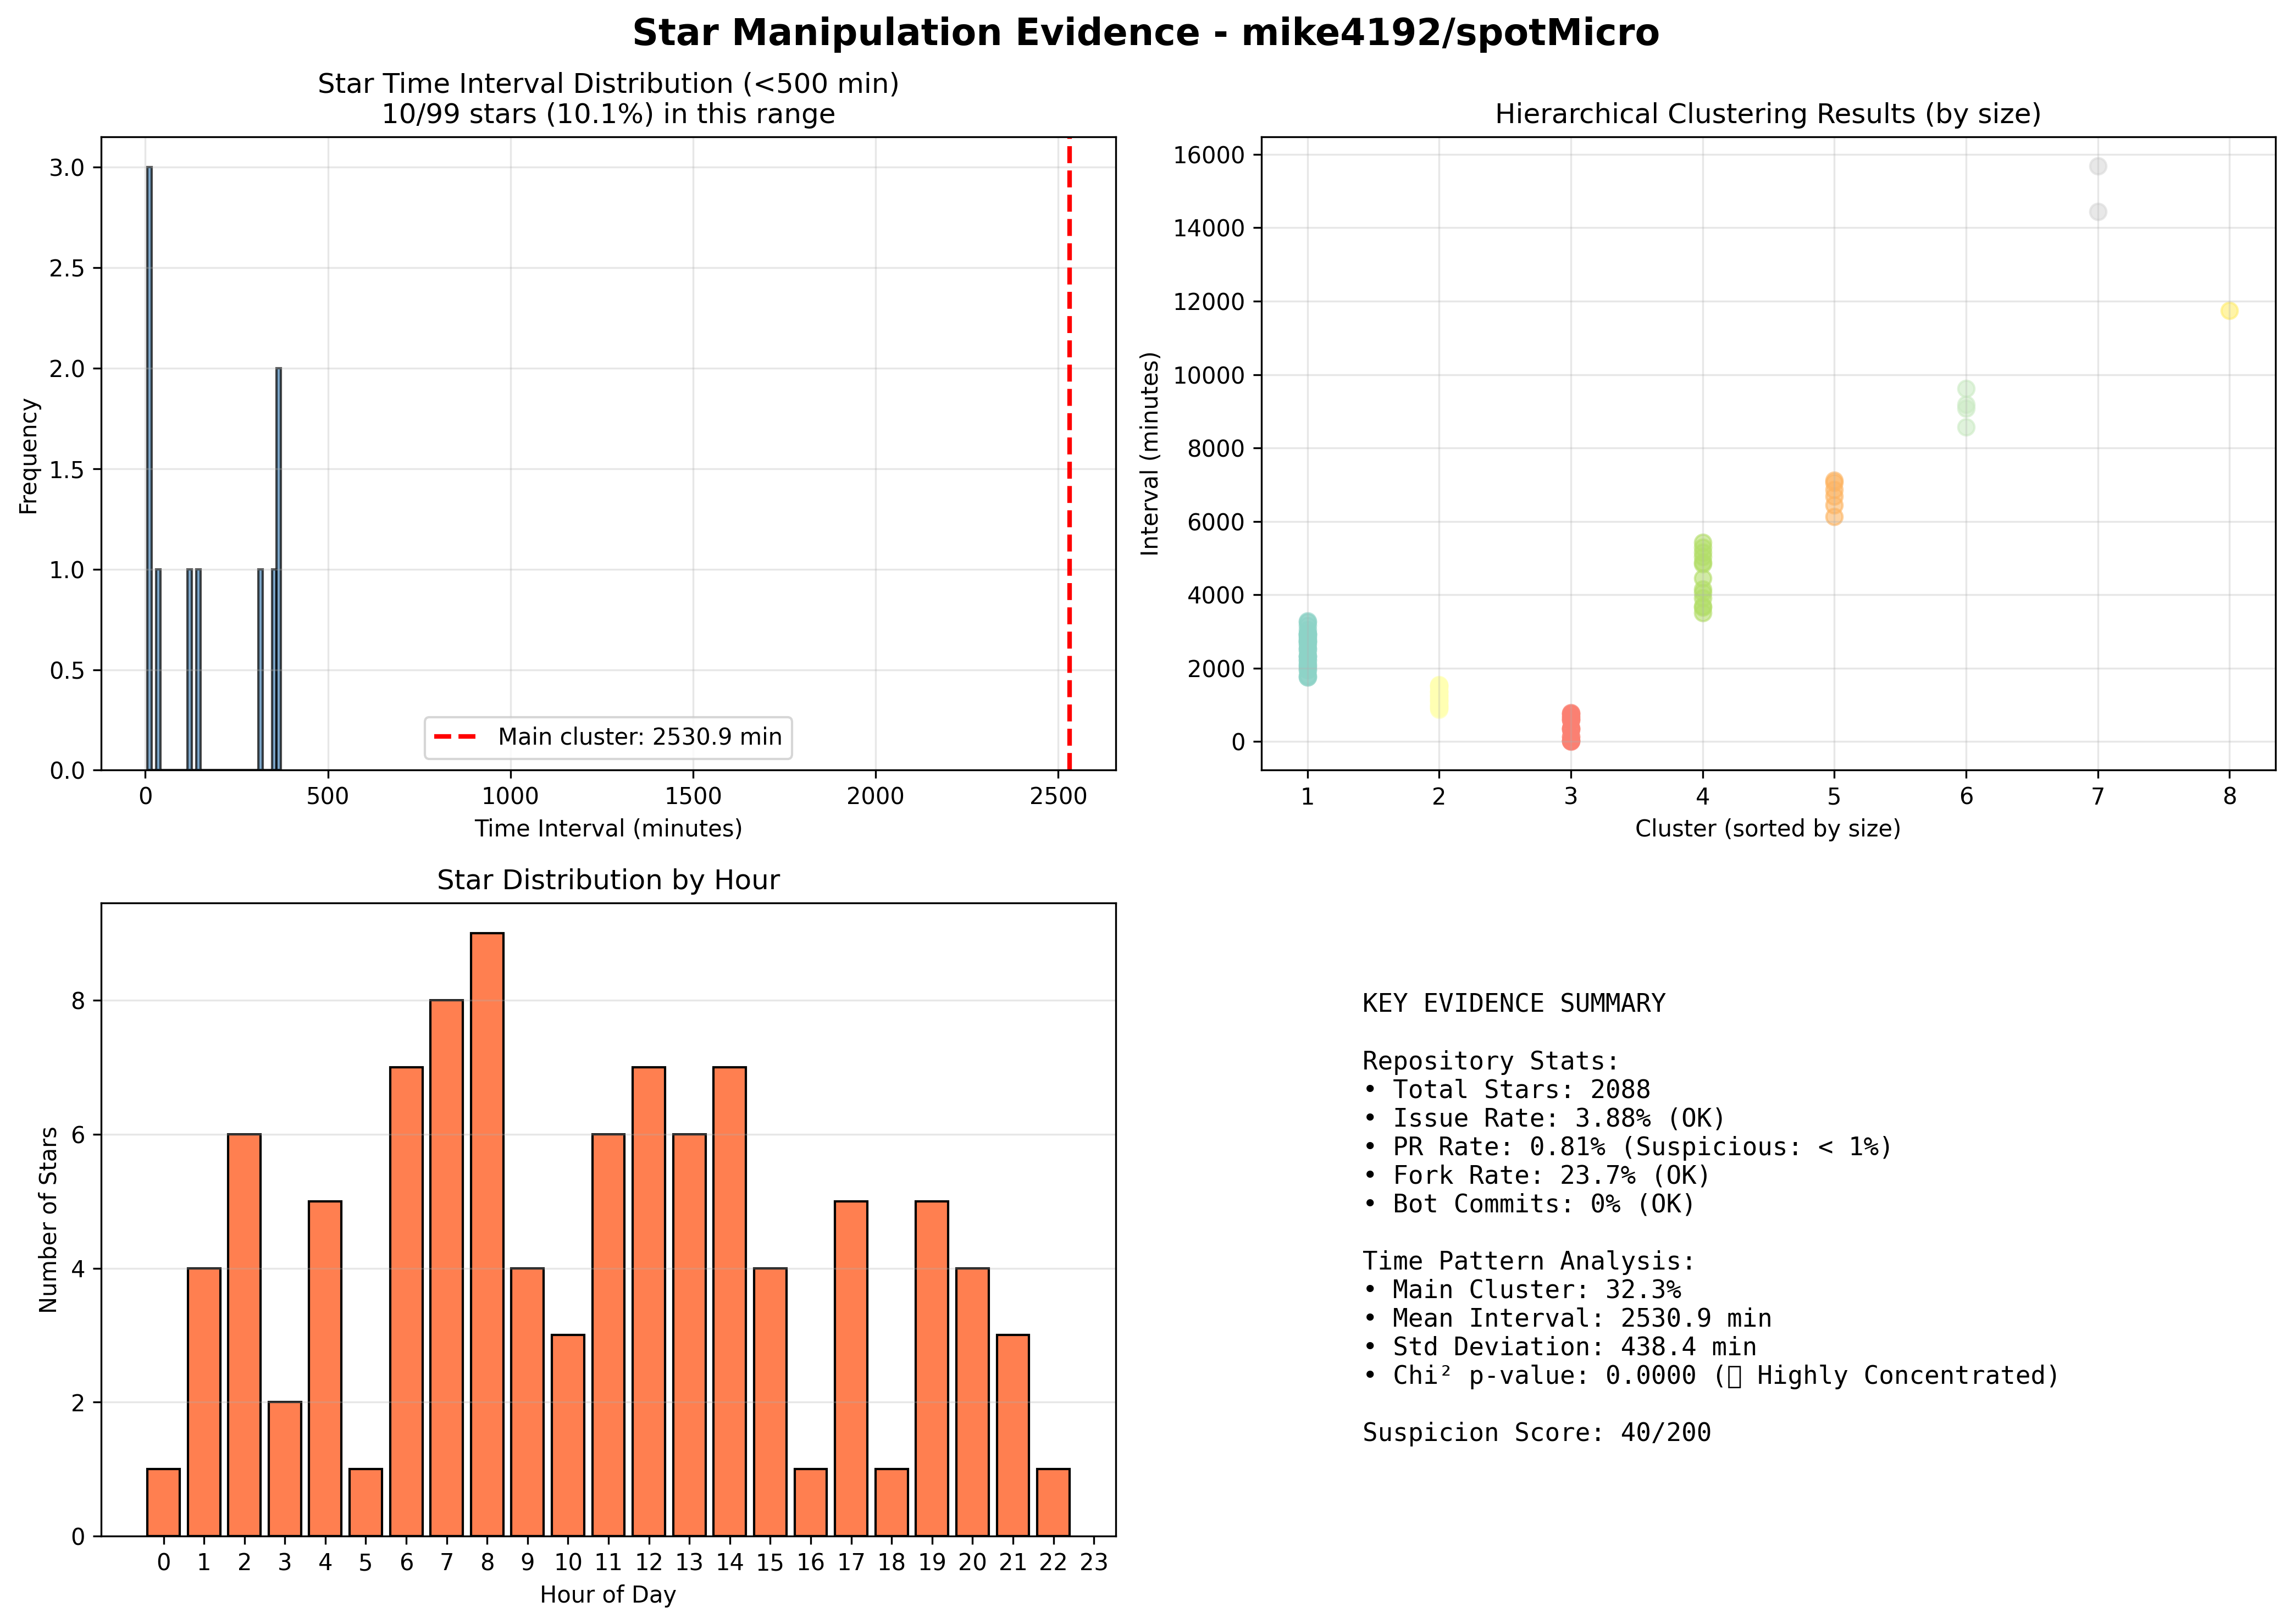This screenshot has height=1624, width=2292.
Task: Select the hour 20 bar
Action: point(973,1402)
